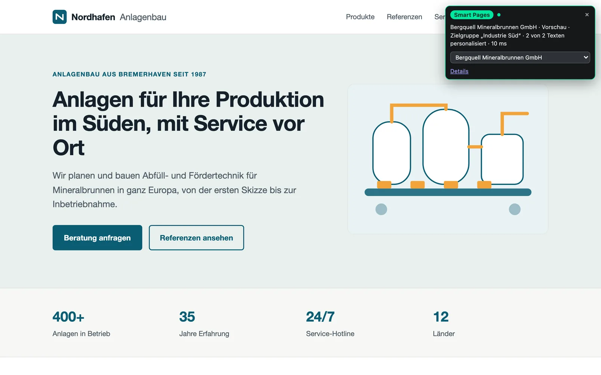601x375 pixels.
Task: Click the headline Anlagen für Ihre Produktion
Action: (x=189, y=124)
